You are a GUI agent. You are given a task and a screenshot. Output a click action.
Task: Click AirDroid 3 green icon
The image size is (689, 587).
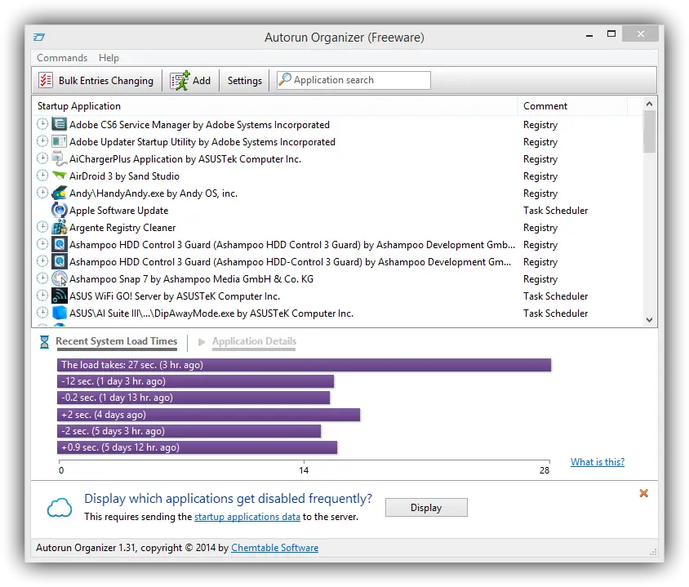[60, 176]
